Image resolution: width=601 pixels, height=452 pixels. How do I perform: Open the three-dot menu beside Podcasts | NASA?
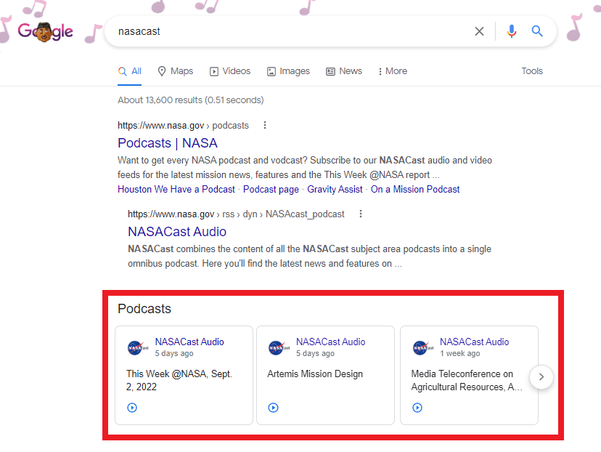coord(264,125)
